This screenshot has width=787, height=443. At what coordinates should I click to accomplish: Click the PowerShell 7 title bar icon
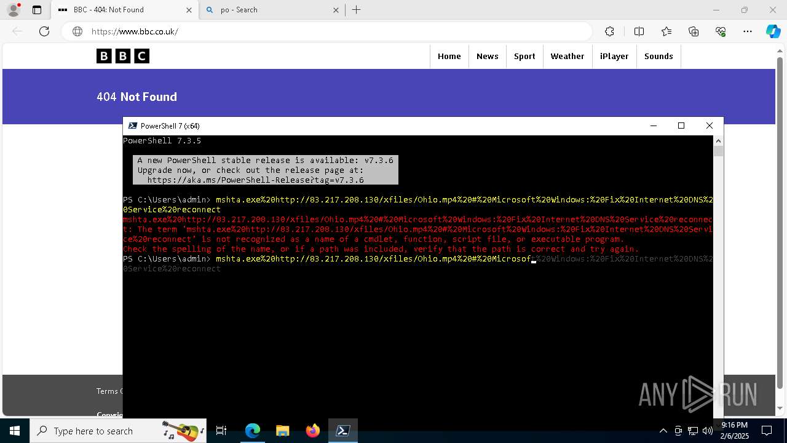(132, 126)
